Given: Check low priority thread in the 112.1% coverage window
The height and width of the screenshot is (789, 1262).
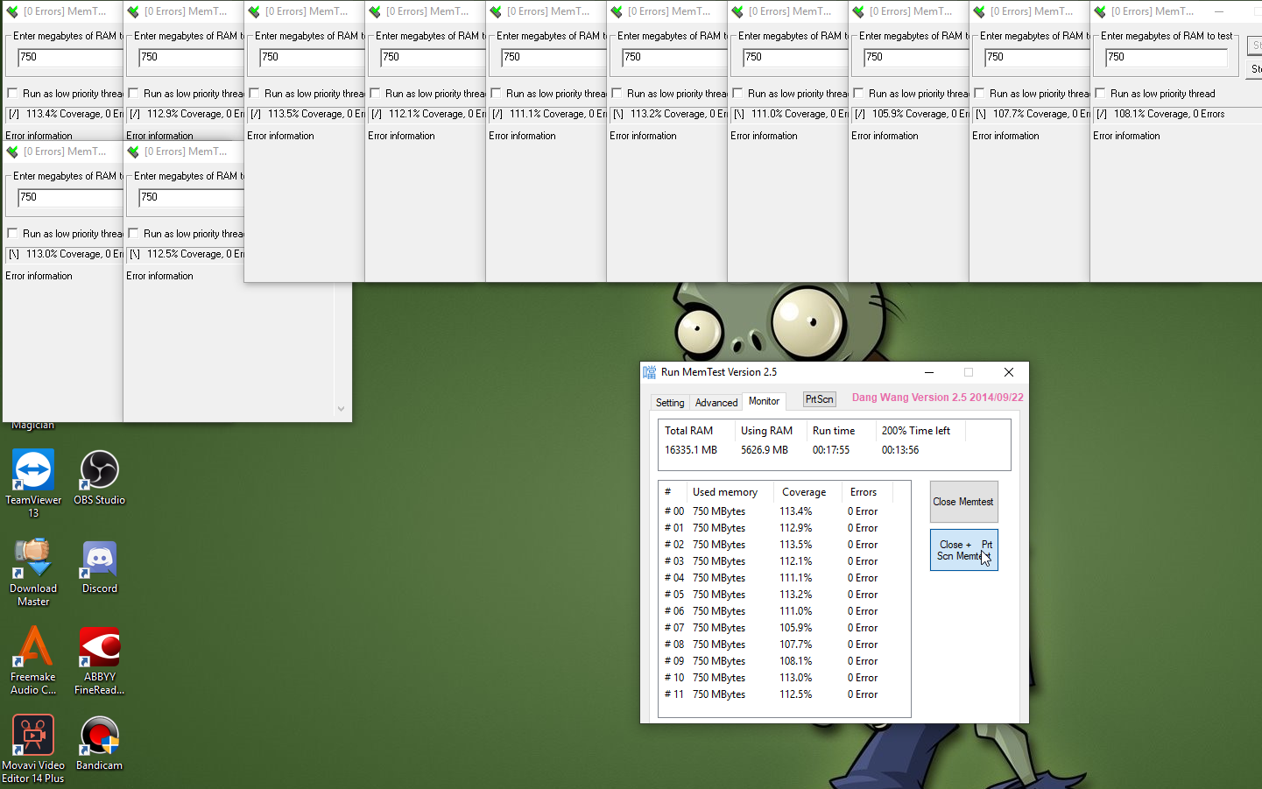Looking at the screenshot, I should tap(375, 94).
